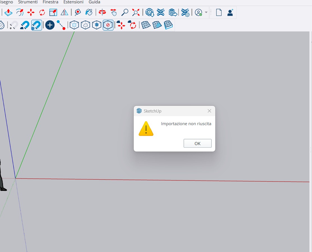
Task: Click the 'Importazione non riuscita' message text
Action: pos(186,124)
